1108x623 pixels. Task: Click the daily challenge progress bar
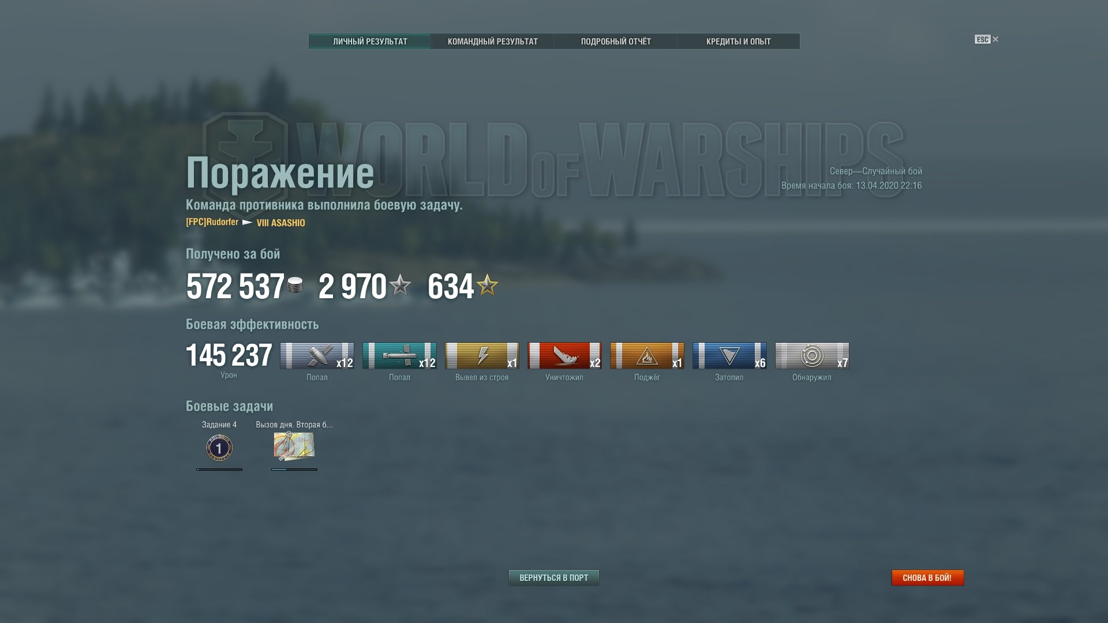click(x=294, y=470)
